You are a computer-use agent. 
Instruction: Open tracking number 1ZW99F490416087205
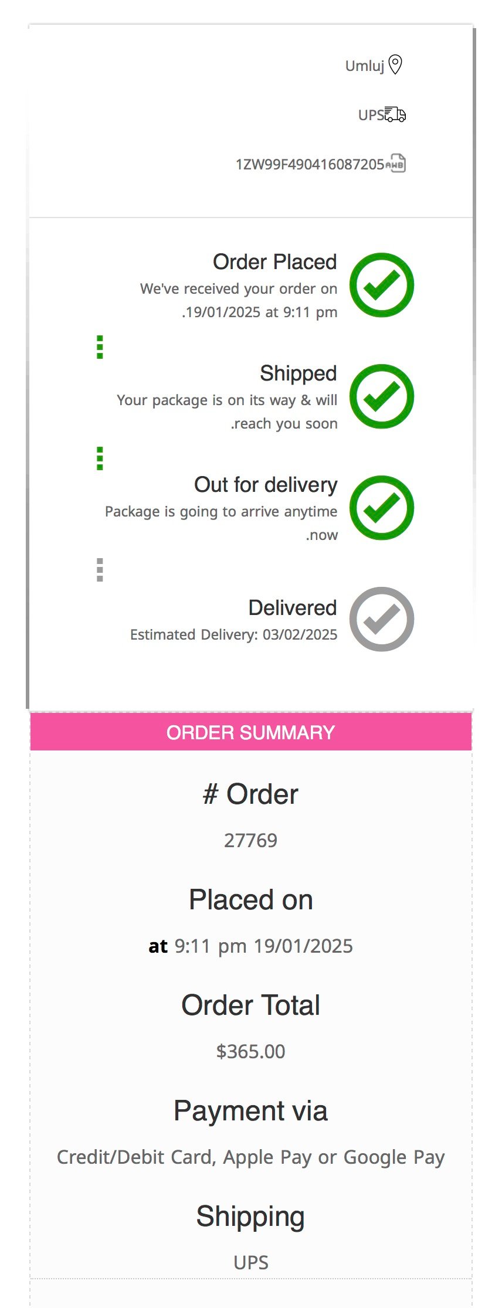tap(310, 164)
